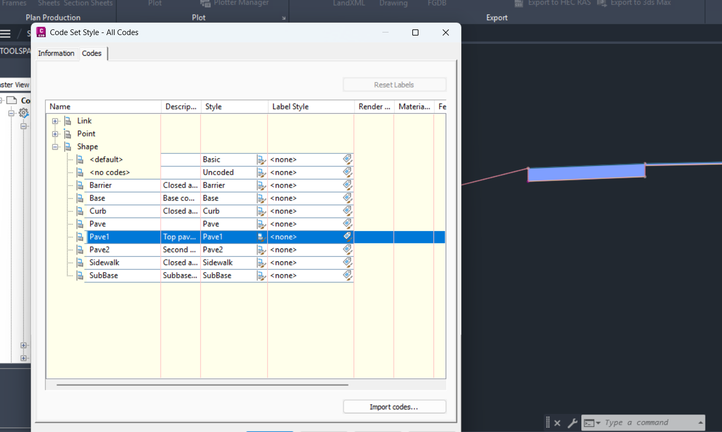
Task: Select the Codes tab
Action: click(x=92, y=53)
